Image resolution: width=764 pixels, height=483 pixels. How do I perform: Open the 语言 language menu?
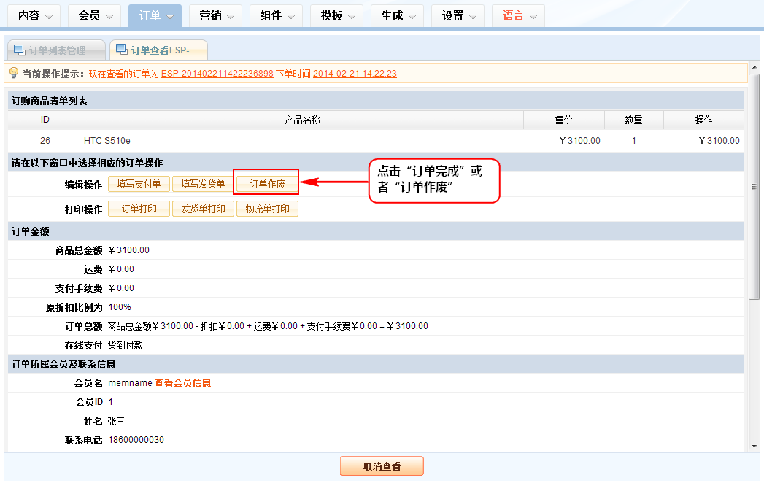pos(519,15)
